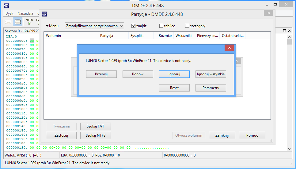Viewport: 296px width, 169px height.
Task: Minimize the main DMDE window
Action: [267, 5]
